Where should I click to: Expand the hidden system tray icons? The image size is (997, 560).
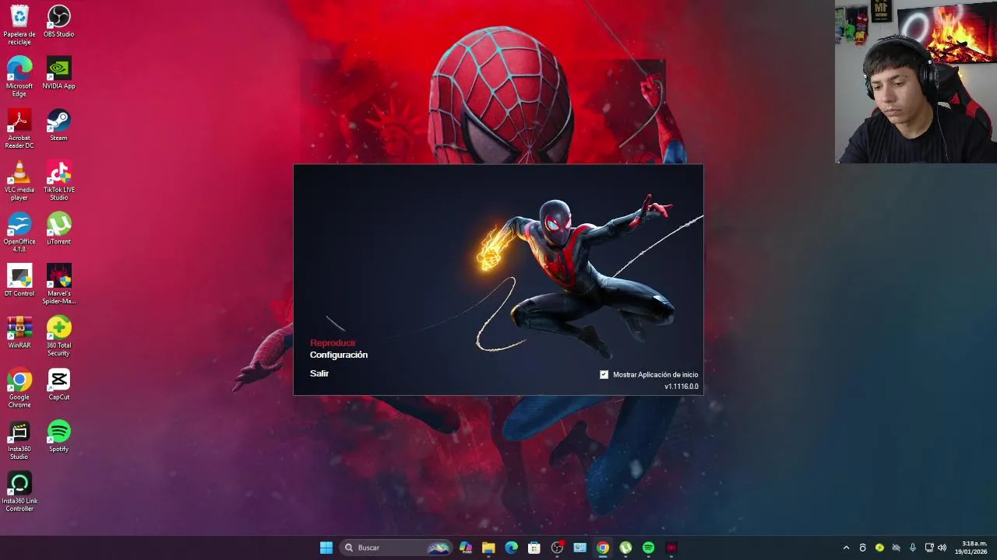[847, 548]
